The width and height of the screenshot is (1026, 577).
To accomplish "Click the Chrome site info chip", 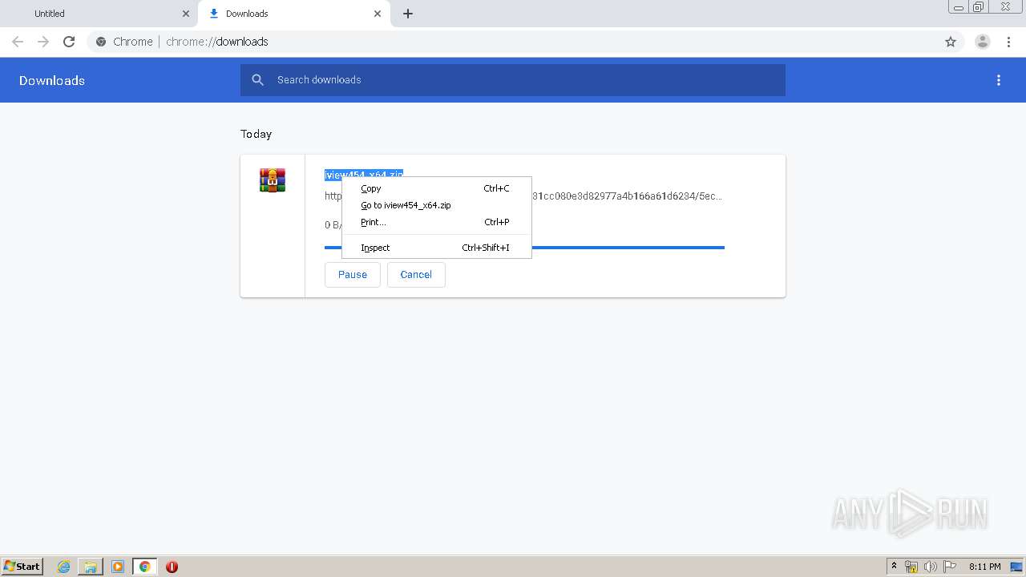I will 125,42.
